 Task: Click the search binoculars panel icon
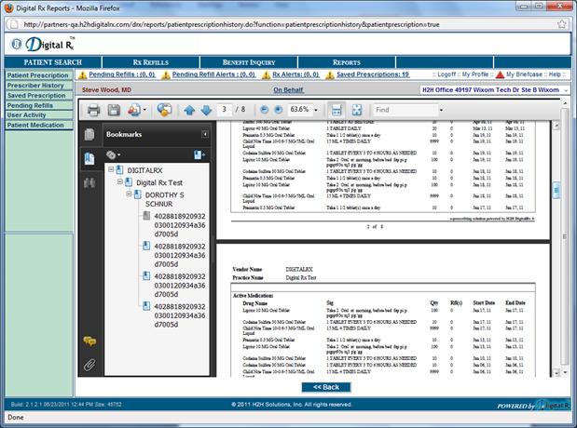(89, 183)
